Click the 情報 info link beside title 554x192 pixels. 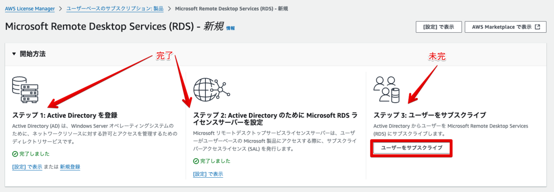tap(230, 28)
